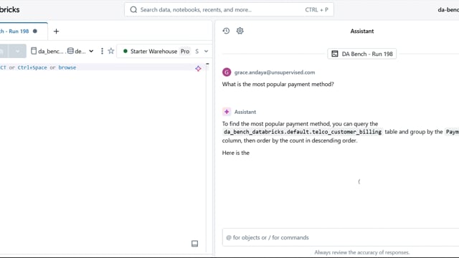
Task: Click the catalog icon beside da_benc...
Action: click(x=34, y=51)
